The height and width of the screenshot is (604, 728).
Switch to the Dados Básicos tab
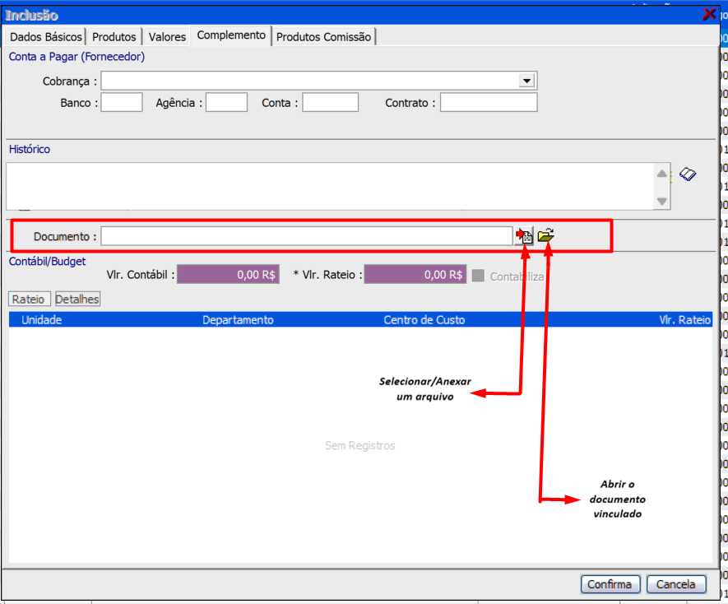coord(46,37)
